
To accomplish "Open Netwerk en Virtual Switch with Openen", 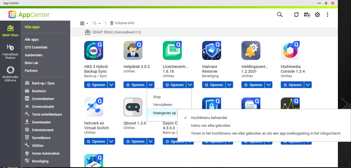I will [96, 141].
